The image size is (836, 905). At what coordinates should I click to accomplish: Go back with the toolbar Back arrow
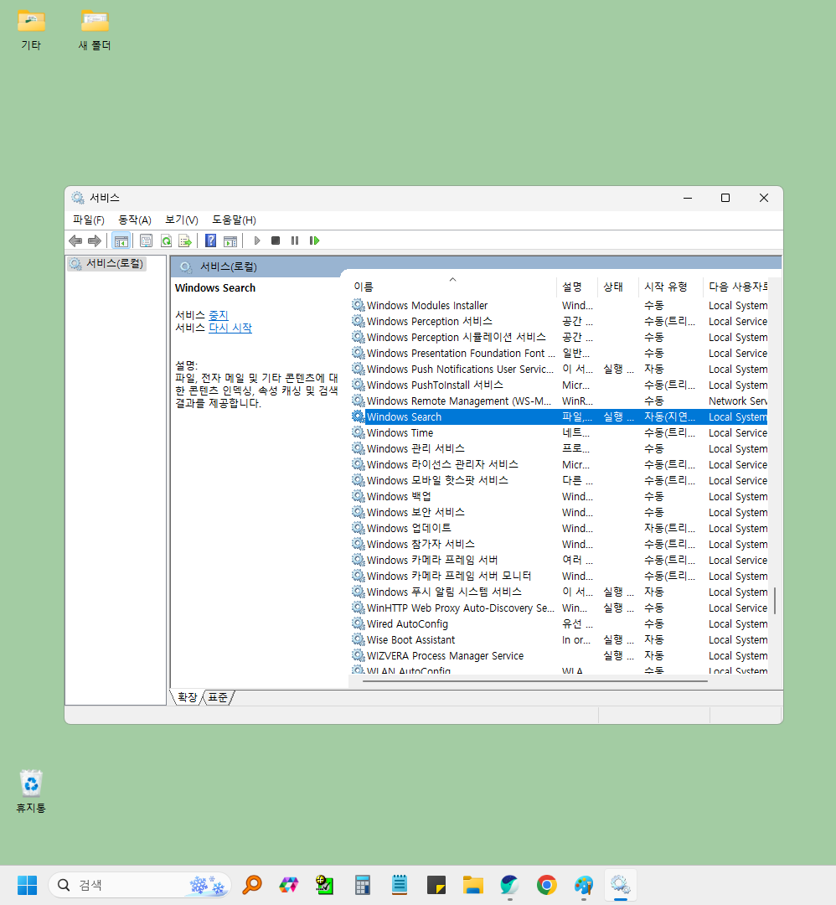click(x=75, y=240)
